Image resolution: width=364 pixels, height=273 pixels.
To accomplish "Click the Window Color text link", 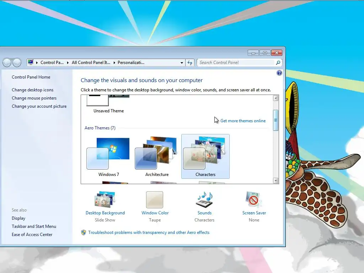I will pos(155,213).
